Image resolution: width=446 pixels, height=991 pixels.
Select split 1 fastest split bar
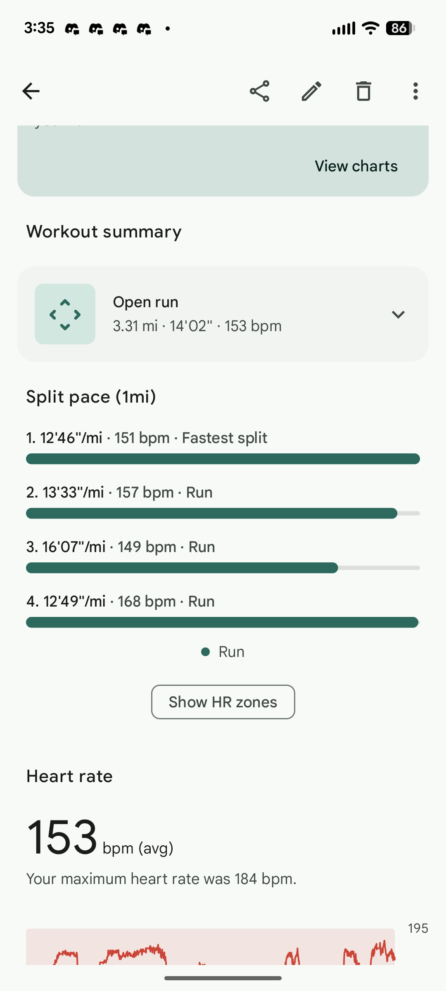(x=223, y=459)
